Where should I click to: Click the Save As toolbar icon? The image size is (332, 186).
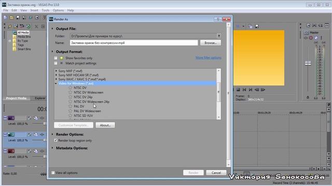(24, 18)
